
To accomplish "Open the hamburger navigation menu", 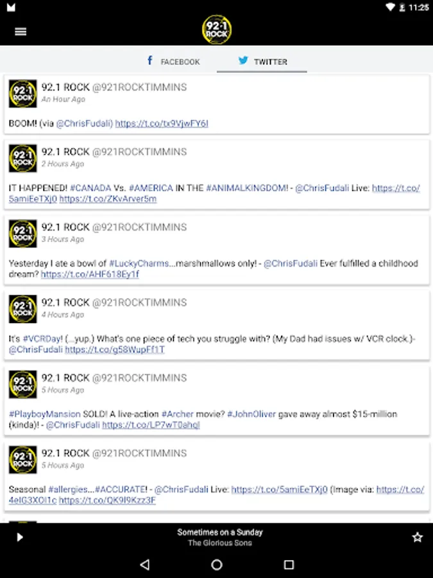I will [21, 31].
